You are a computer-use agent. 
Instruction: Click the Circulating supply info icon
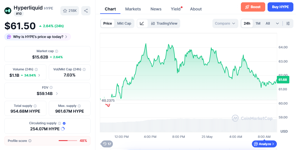[x=59, y=123]
